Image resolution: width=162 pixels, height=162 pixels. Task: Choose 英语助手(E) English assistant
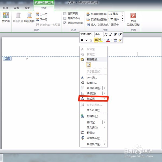tap(93, 138)
